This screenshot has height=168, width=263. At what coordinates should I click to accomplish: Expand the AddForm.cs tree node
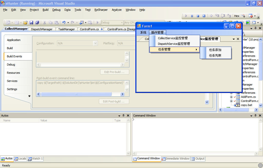(x=231, y=97)
